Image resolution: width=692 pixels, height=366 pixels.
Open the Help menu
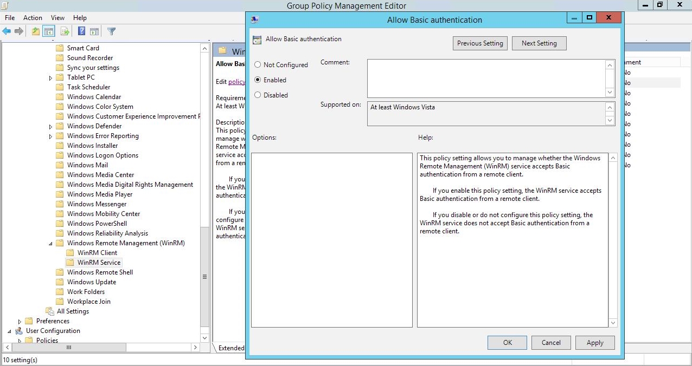coord(80,18)
